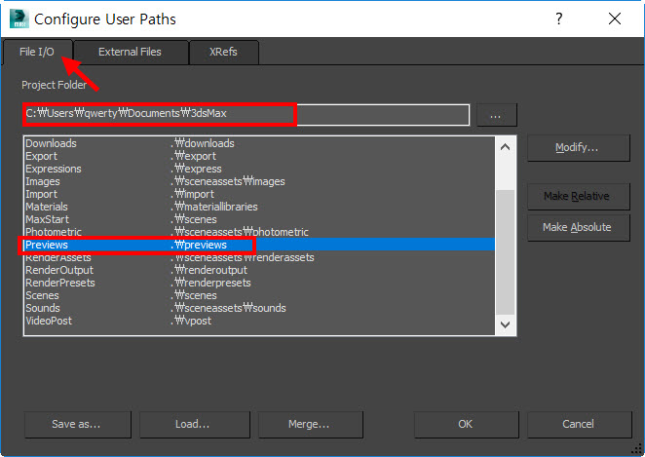
Task: Click the list scrollbar up arrow
Action: 505,147
